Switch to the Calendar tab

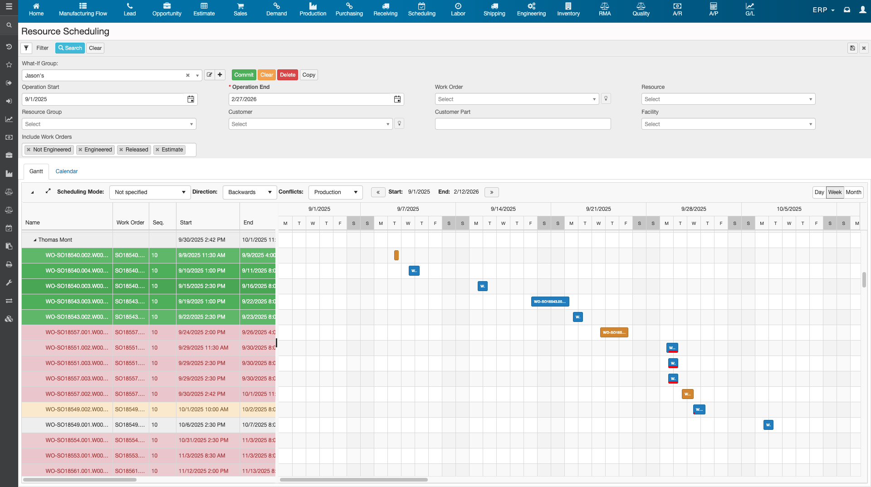pyautogui.click(x=66, y=171)
